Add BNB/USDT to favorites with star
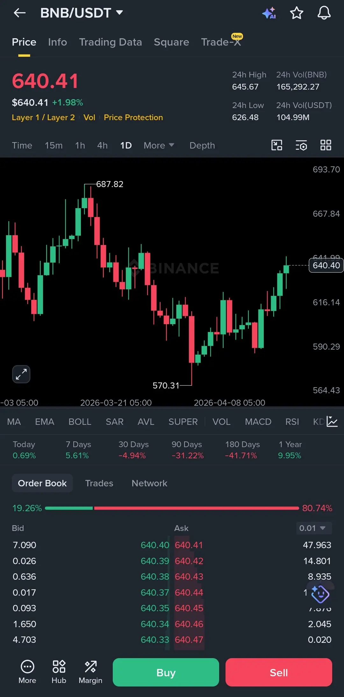The height and width of the screenshot is (697, 344). tap(297, 13)
